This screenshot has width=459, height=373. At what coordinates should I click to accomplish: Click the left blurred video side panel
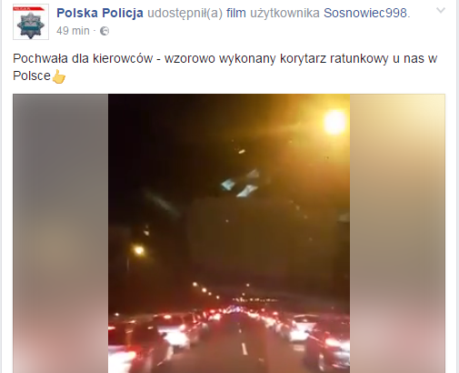[x=60, y=234]
